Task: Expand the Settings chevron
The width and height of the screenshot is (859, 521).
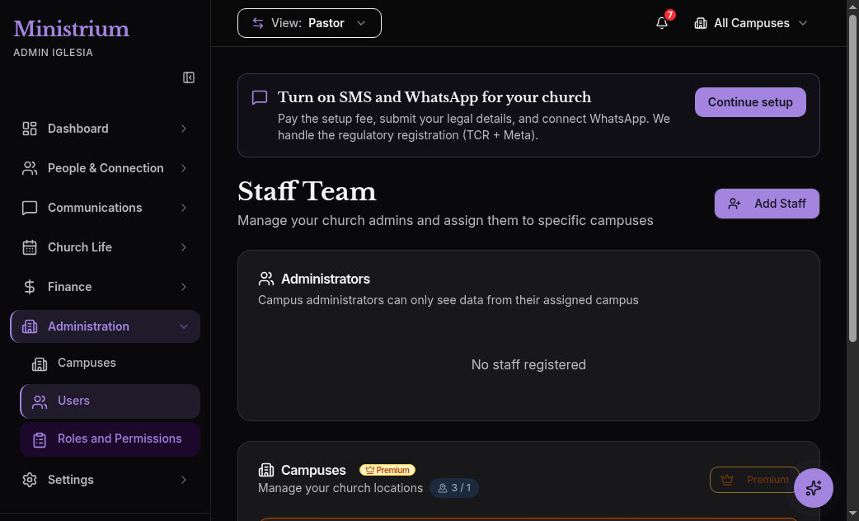Action: click(x=184, y=480)
